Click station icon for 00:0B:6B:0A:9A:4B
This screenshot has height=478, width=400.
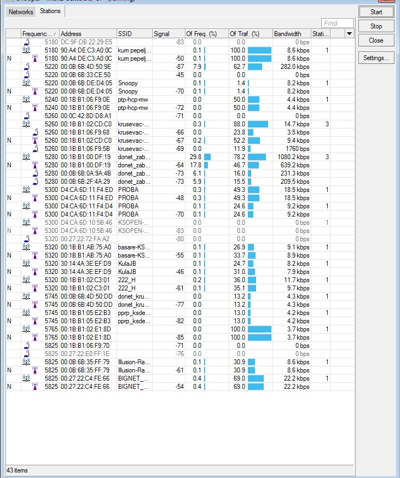[36, 173]
